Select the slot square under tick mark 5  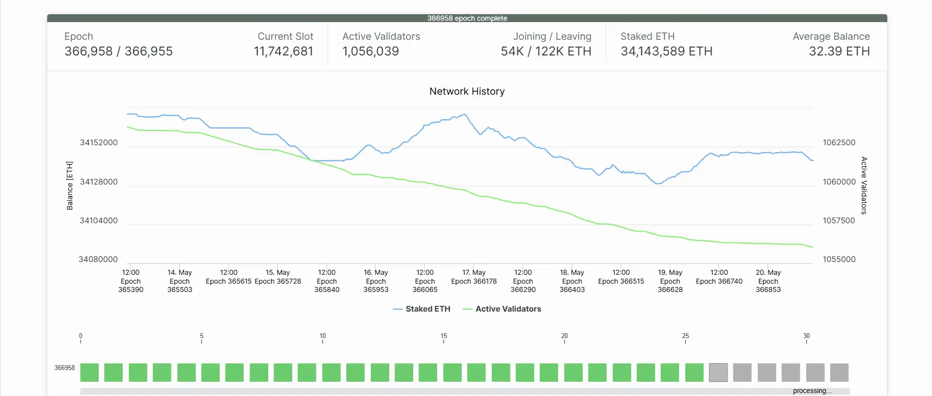click(210, 372)
